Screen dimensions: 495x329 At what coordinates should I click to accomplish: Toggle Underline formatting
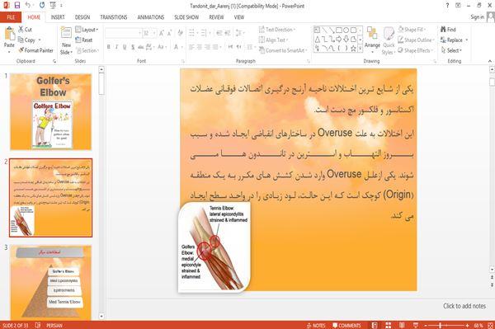point(125,47)
